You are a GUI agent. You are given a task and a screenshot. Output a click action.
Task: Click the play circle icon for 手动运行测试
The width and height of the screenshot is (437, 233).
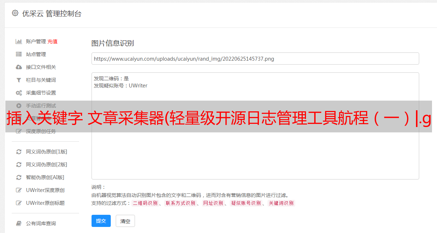(19, 106)
